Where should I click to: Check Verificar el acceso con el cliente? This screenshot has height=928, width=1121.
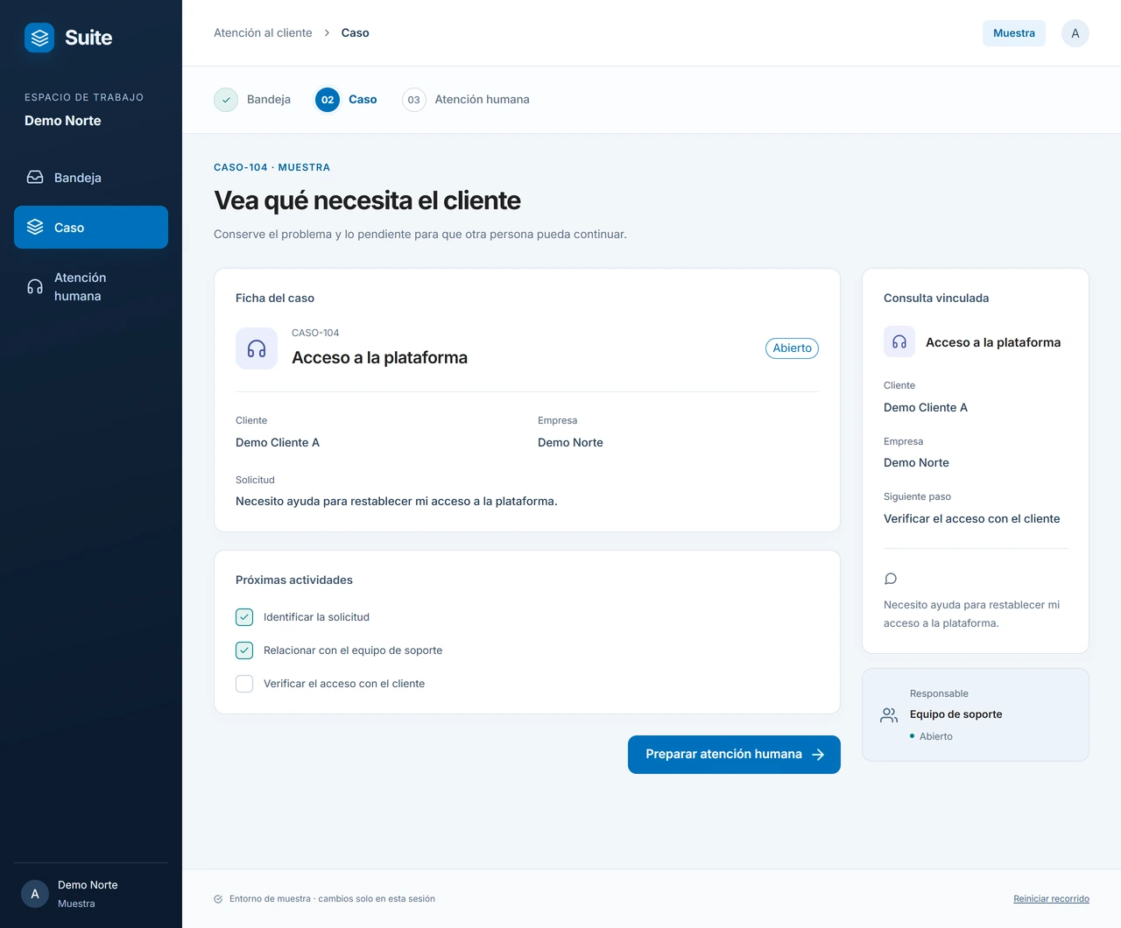click(244, 684)
